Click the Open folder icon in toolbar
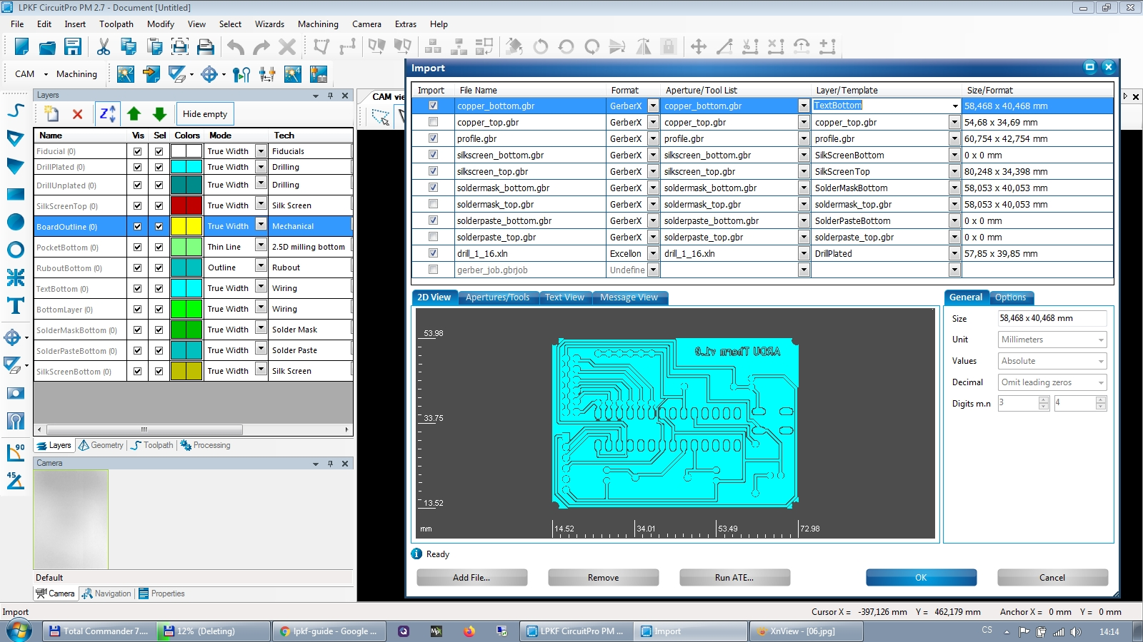The image size is (1143, 642). [47, 47]
